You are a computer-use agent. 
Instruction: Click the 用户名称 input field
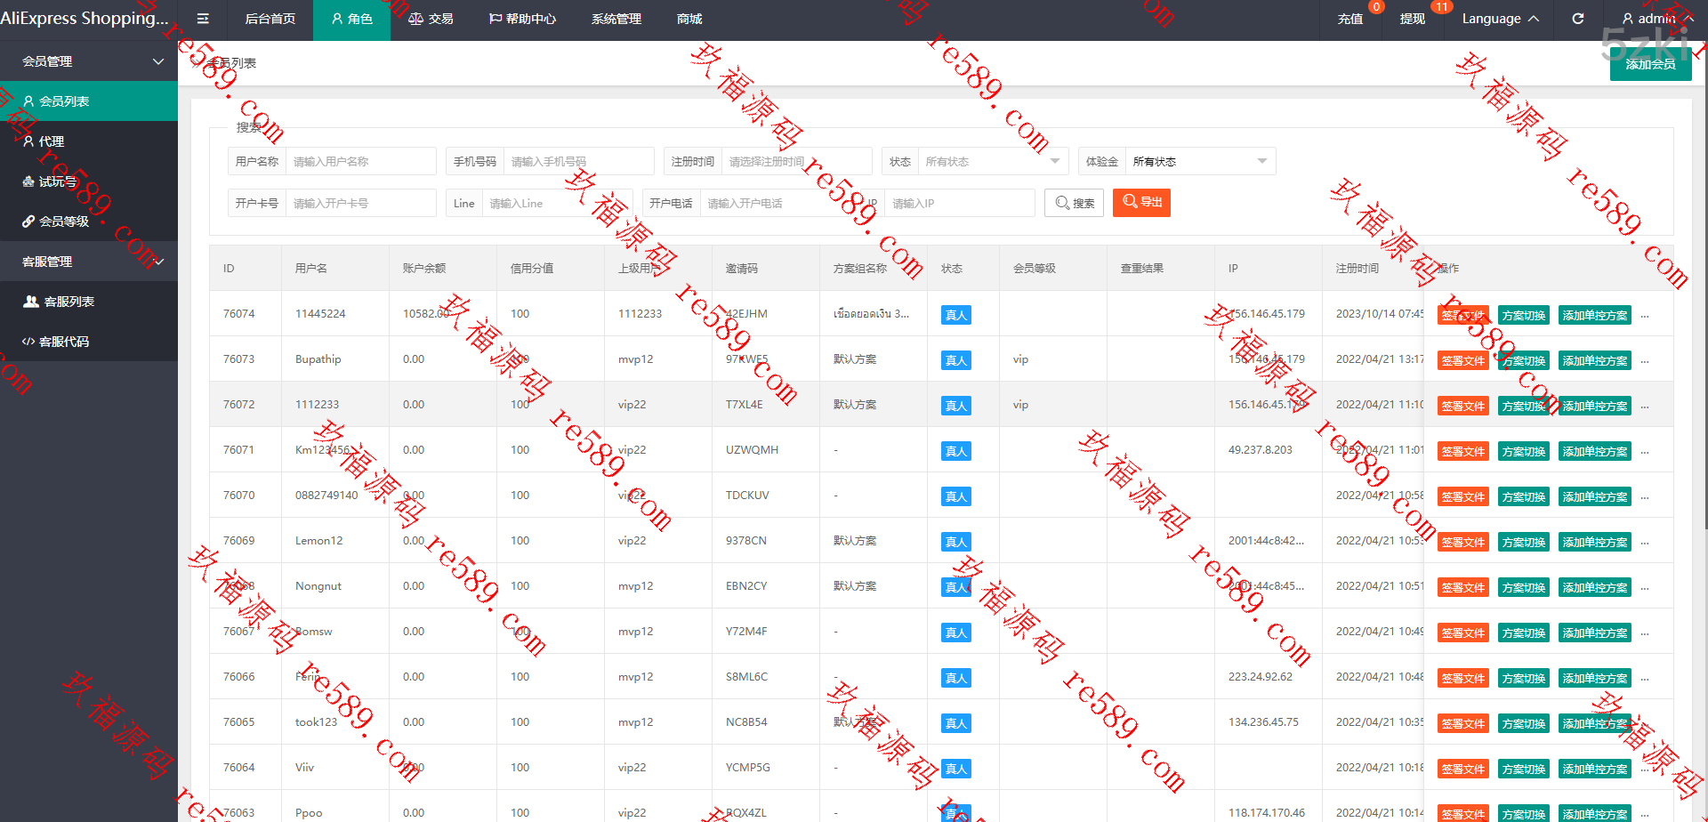(x=359, y=162)
